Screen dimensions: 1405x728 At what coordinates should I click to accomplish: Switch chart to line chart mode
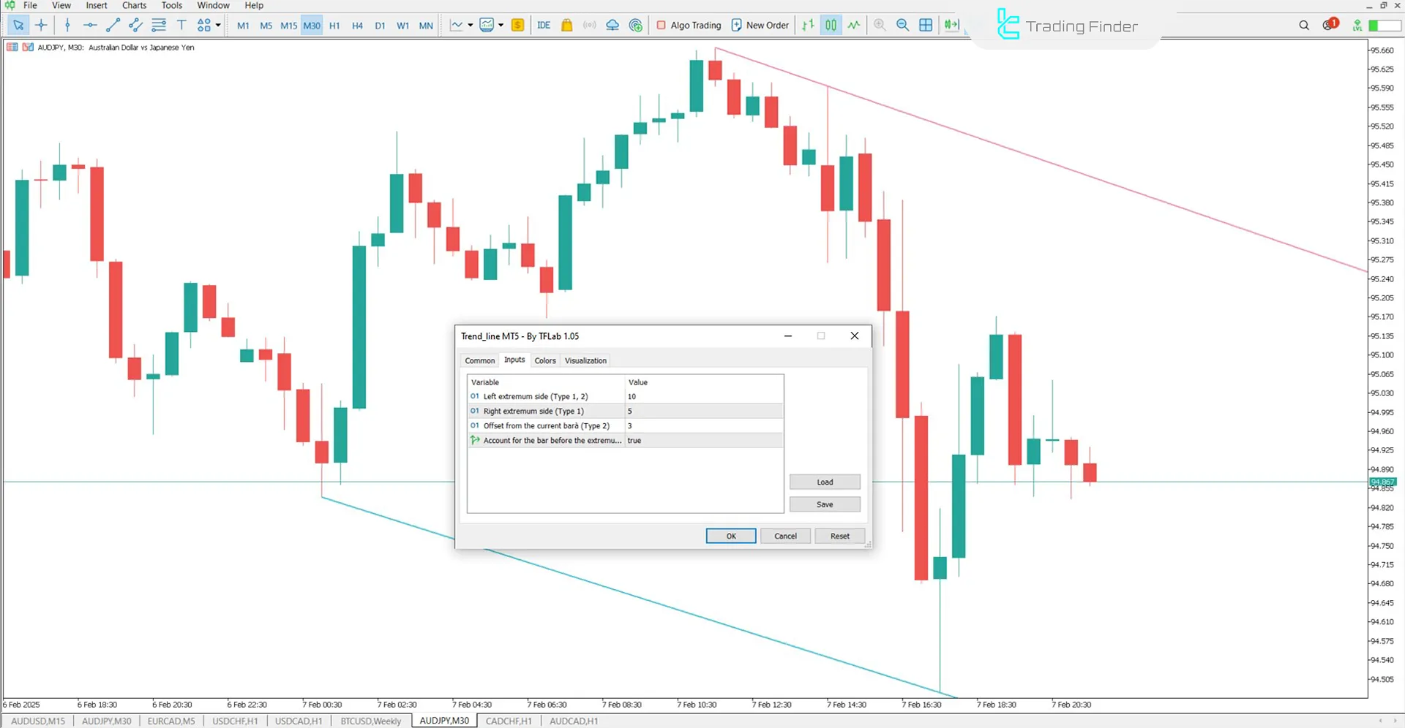coord(853,25)
